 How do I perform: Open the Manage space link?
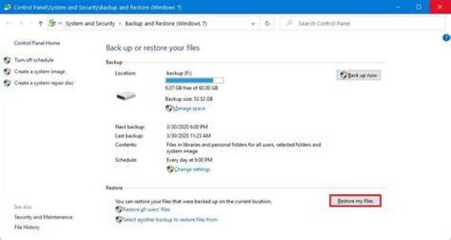pos(189,108)
